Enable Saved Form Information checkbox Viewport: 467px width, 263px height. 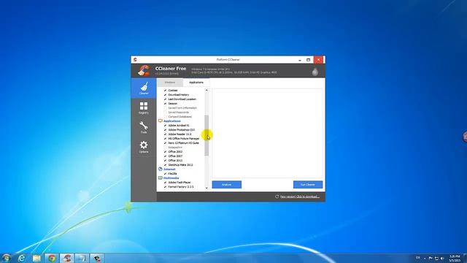pos(166,108)
